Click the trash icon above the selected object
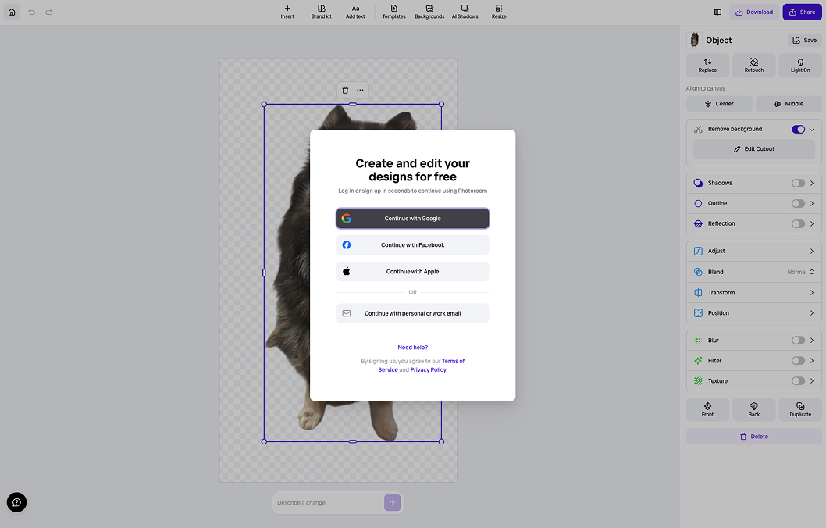The image size is (826, 528). (x=345, y=90)
